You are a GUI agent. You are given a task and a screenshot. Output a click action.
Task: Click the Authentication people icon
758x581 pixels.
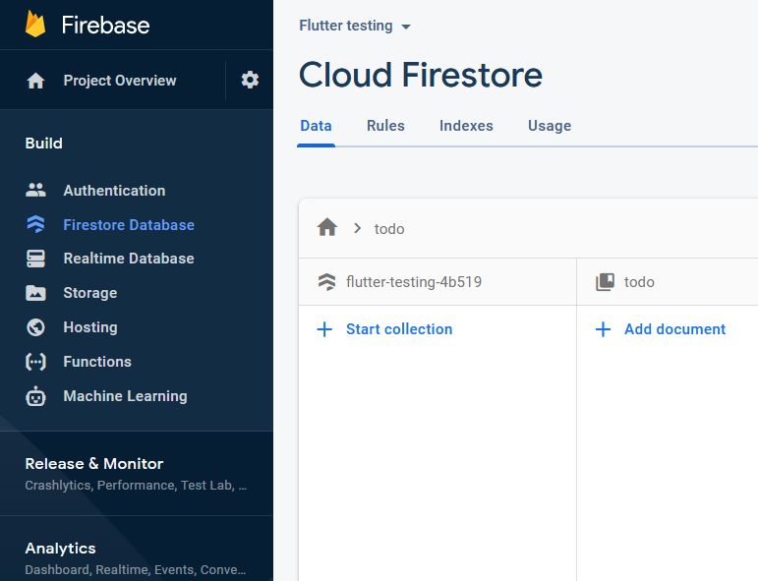pyautogui.click(x=36, y=191)
